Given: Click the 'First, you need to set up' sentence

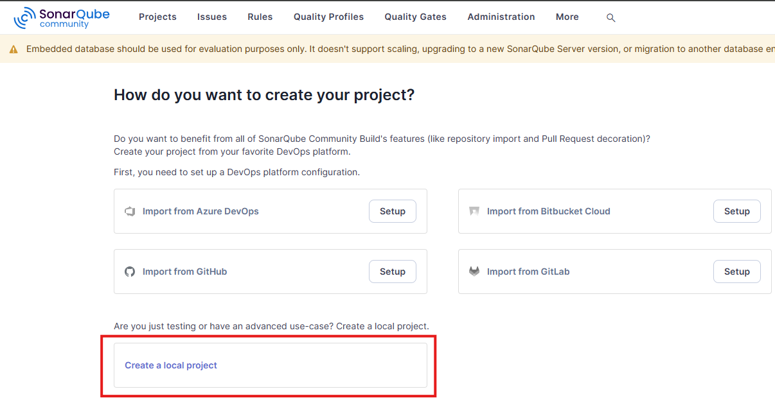Looking at the screenshot, I should (x=237, y=172).
